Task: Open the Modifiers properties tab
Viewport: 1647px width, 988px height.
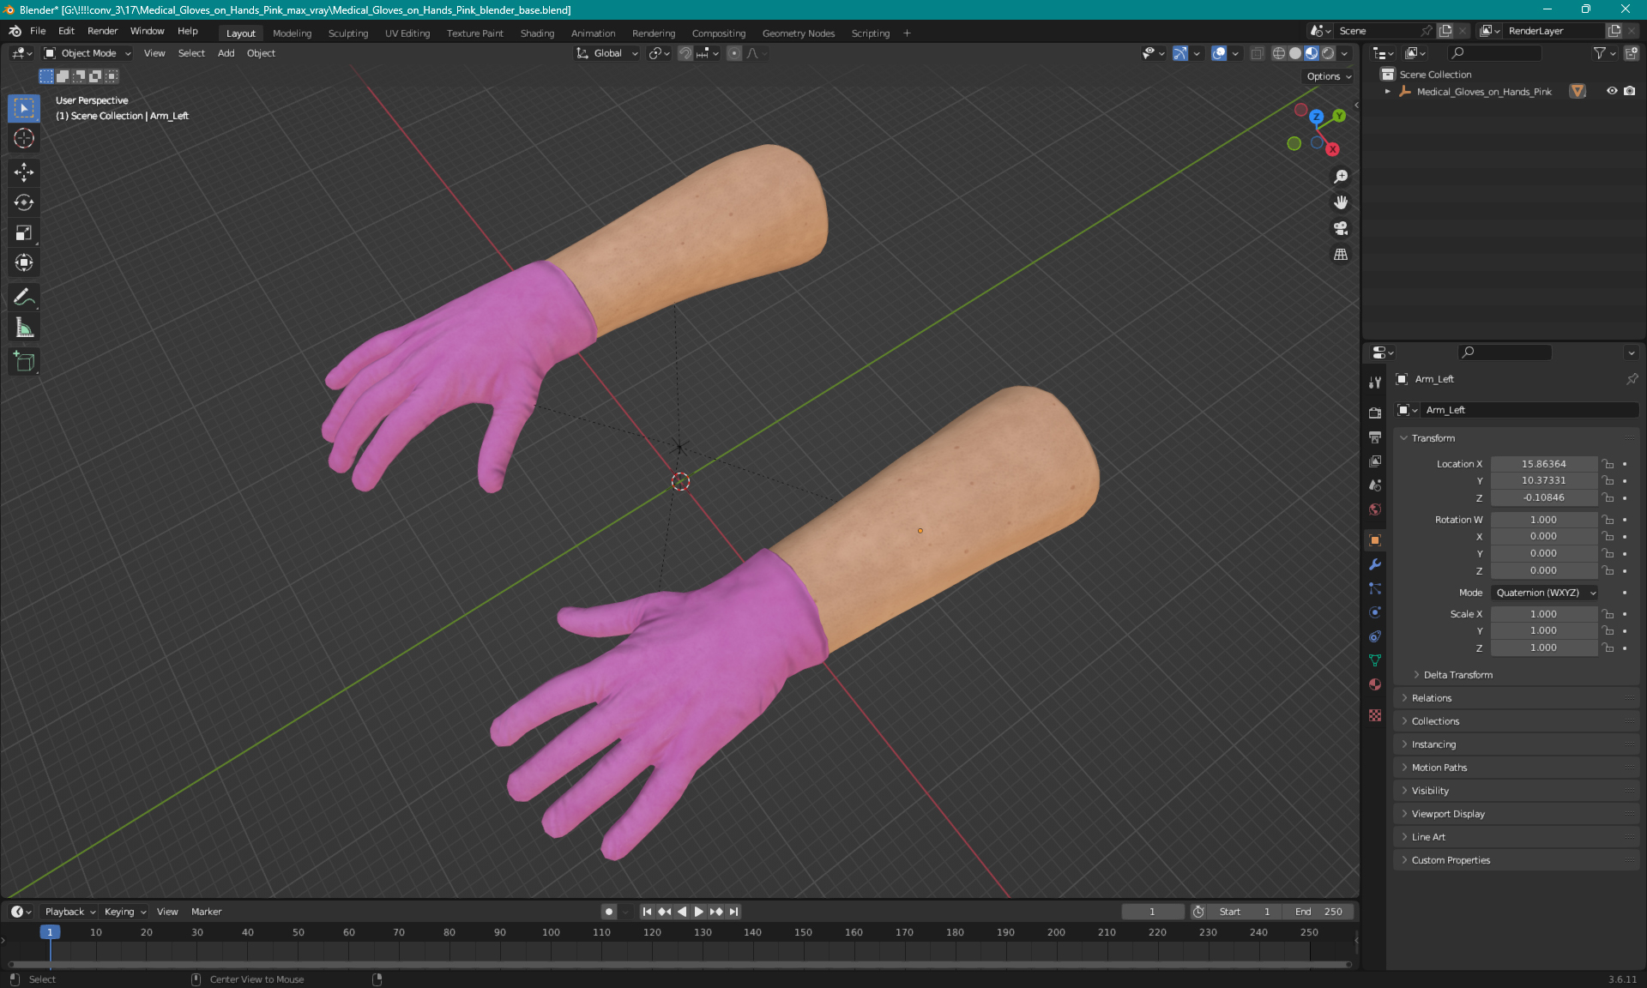Action: pyautogui.click(x=1375, y=564)
